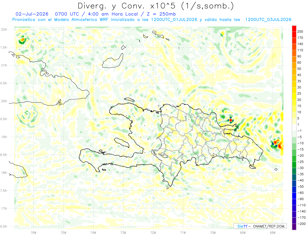Click the positive colorbar label '90'
The width and height of the screenshot is (306, 236).
point(300,56)
